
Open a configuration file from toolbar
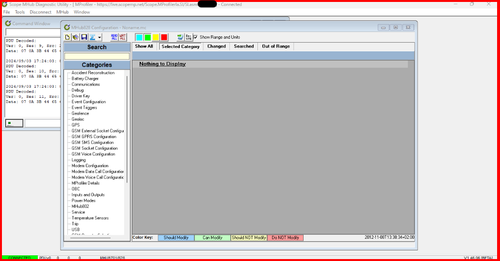click(76, 37)
